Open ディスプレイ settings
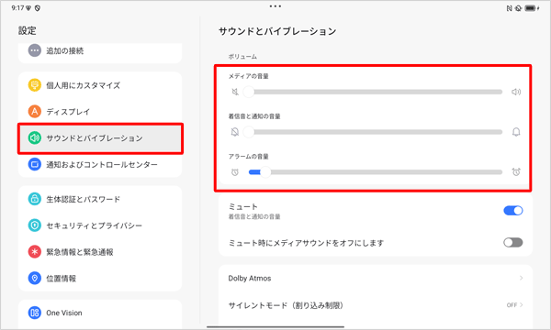551x330 pixels. click(x=100, y=112)
